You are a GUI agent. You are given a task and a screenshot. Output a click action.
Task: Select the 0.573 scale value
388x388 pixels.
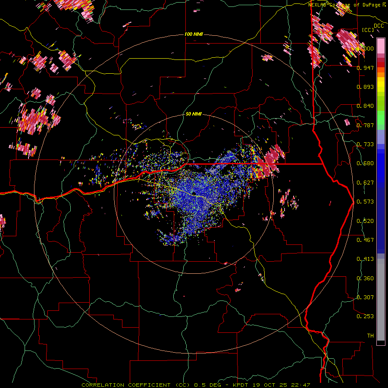point(365,202)
